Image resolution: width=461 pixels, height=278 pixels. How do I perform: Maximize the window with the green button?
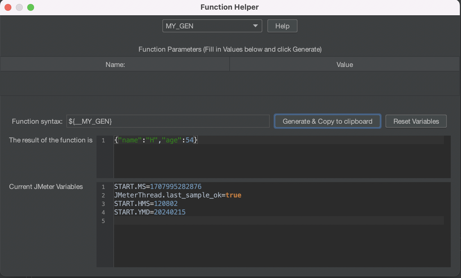point(31,7)
